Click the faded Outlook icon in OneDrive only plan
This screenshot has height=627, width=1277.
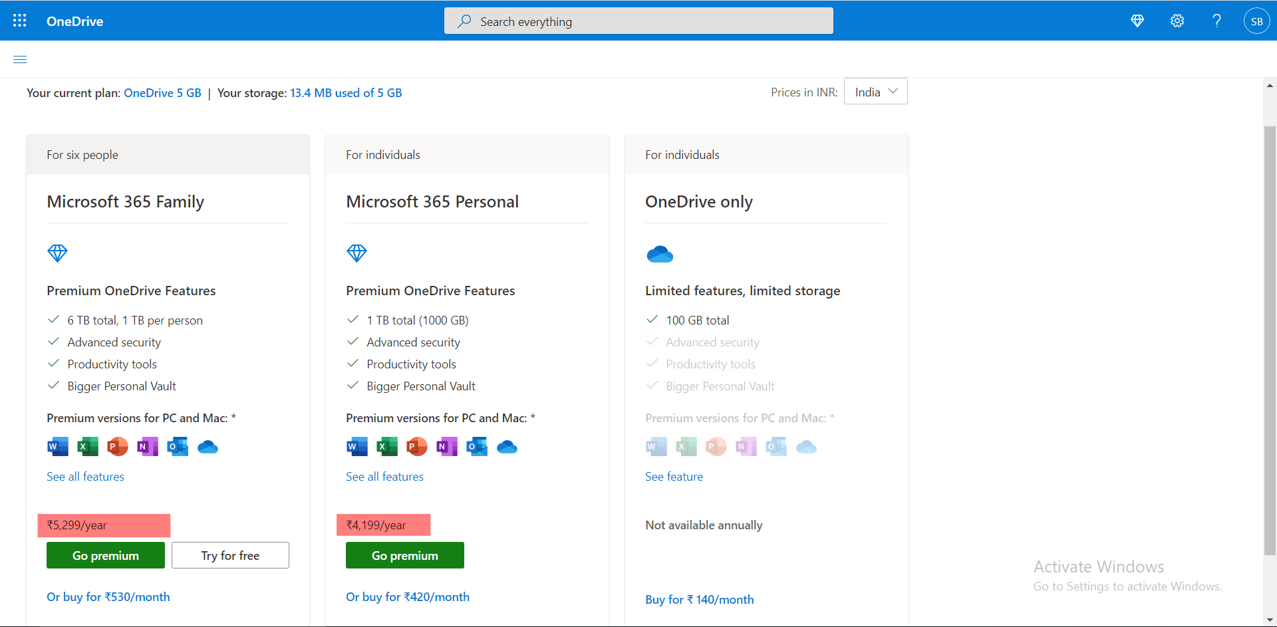(x=776, y=447)
